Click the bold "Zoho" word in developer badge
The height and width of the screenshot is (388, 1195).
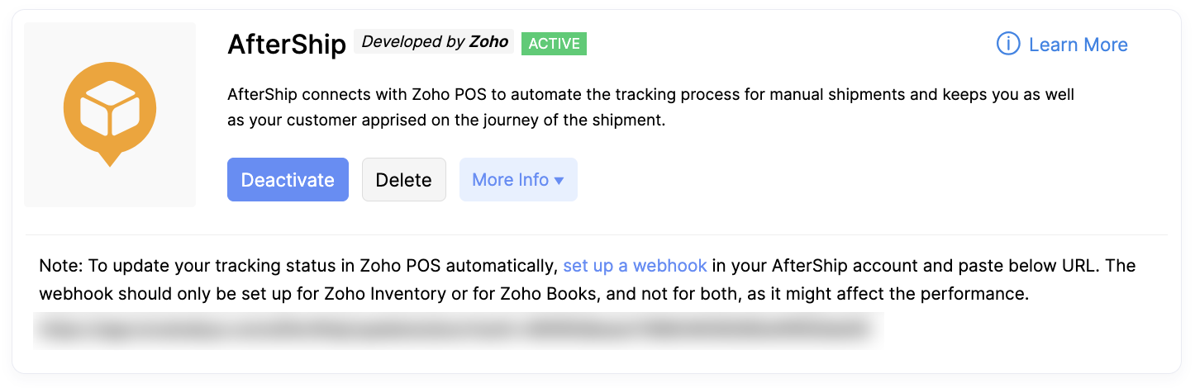488,42
